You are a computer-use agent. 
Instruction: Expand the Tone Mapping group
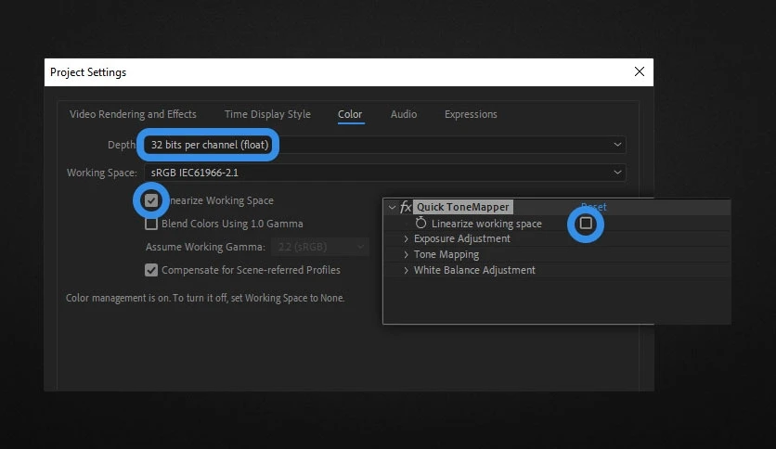pyautogui.click(x=406, y=255)
